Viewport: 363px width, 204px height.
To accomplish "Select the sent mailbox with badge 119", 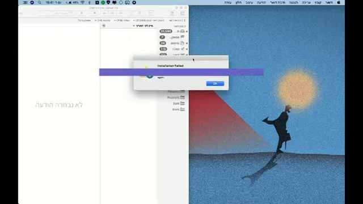I will click(x=172, y=49).
